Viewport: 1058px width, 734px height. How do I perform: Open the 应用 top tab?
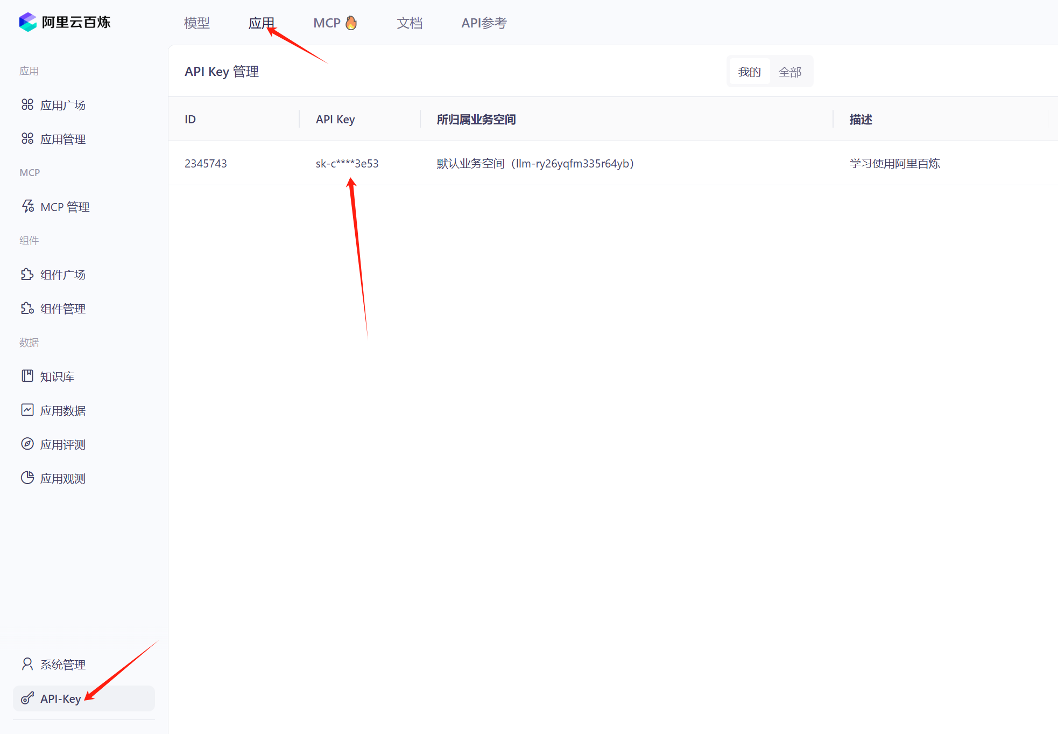pyautogui.click(x=262, y=23)
